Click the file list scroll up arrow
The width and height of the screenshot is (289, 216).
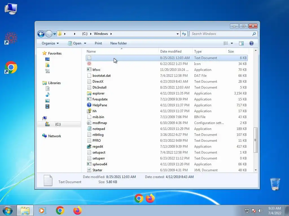(x=256, y=51)
